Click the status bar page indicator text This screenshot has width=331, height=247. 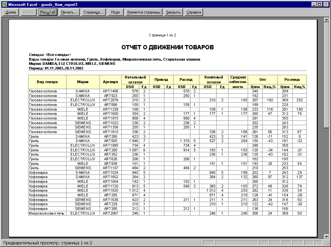[x=48, y=243]
